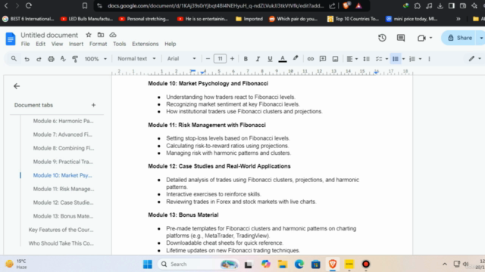
Task: Toggle bold formatting
Action: (x=246, y=59)
